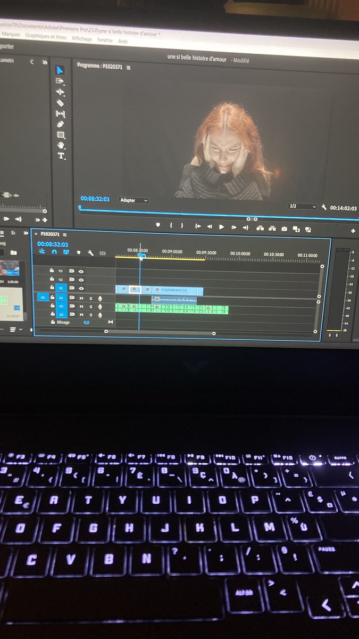Open timeline P1020371 panel menu
This screenshot has height=639, width=359.
pos(65,234)
